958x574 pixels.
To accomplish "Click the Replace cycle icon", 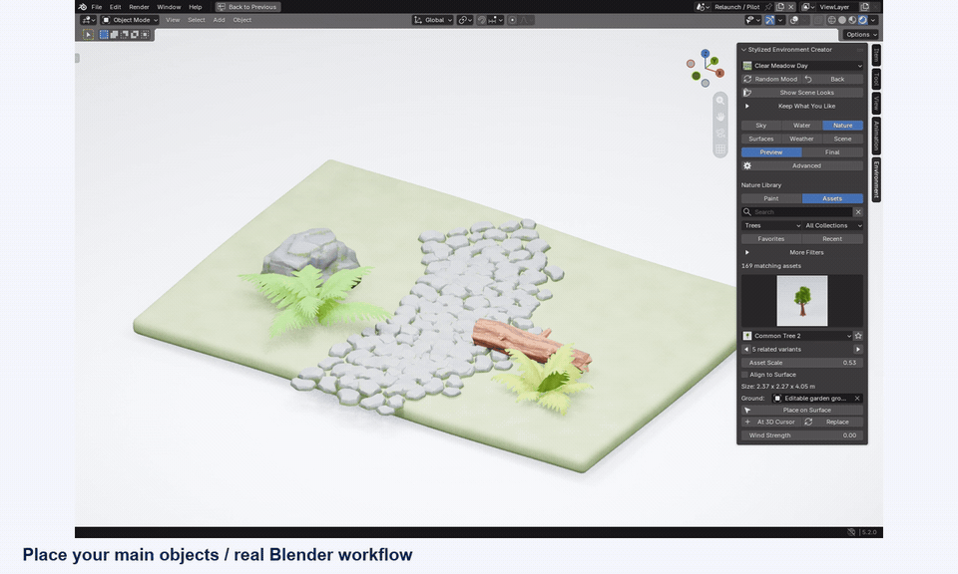I will [x=808, y=423].
